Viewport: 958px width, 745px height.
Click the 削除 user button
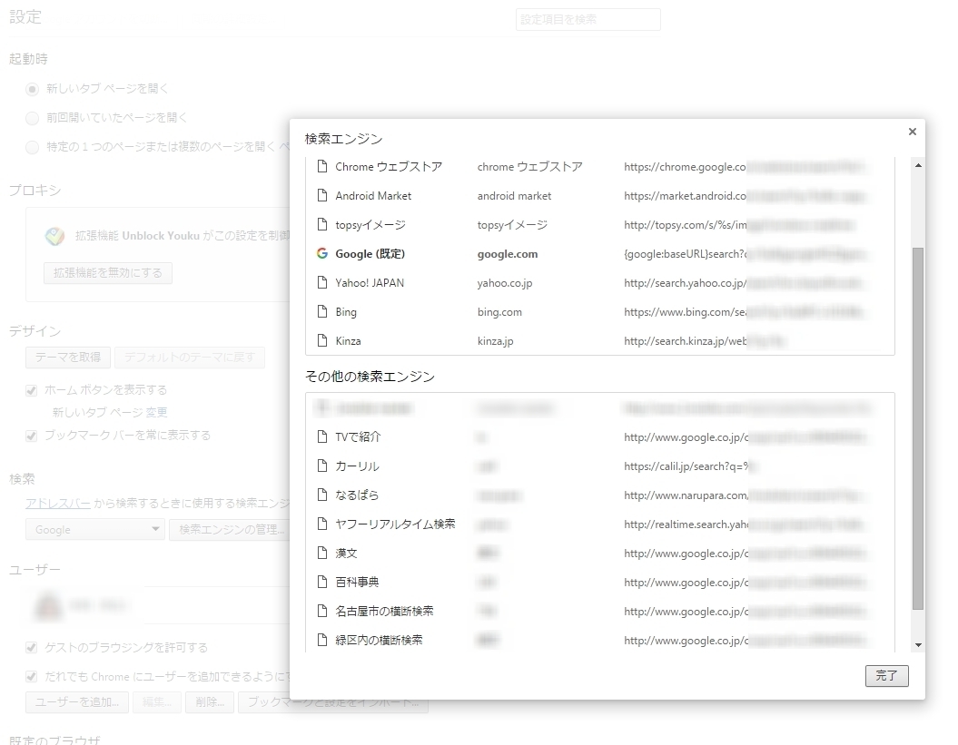coord(210,701)
